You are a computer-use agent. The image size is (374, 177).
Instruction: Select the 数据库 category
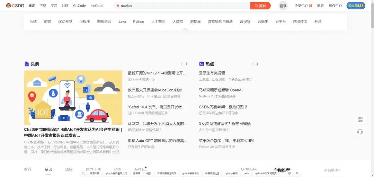195,21
